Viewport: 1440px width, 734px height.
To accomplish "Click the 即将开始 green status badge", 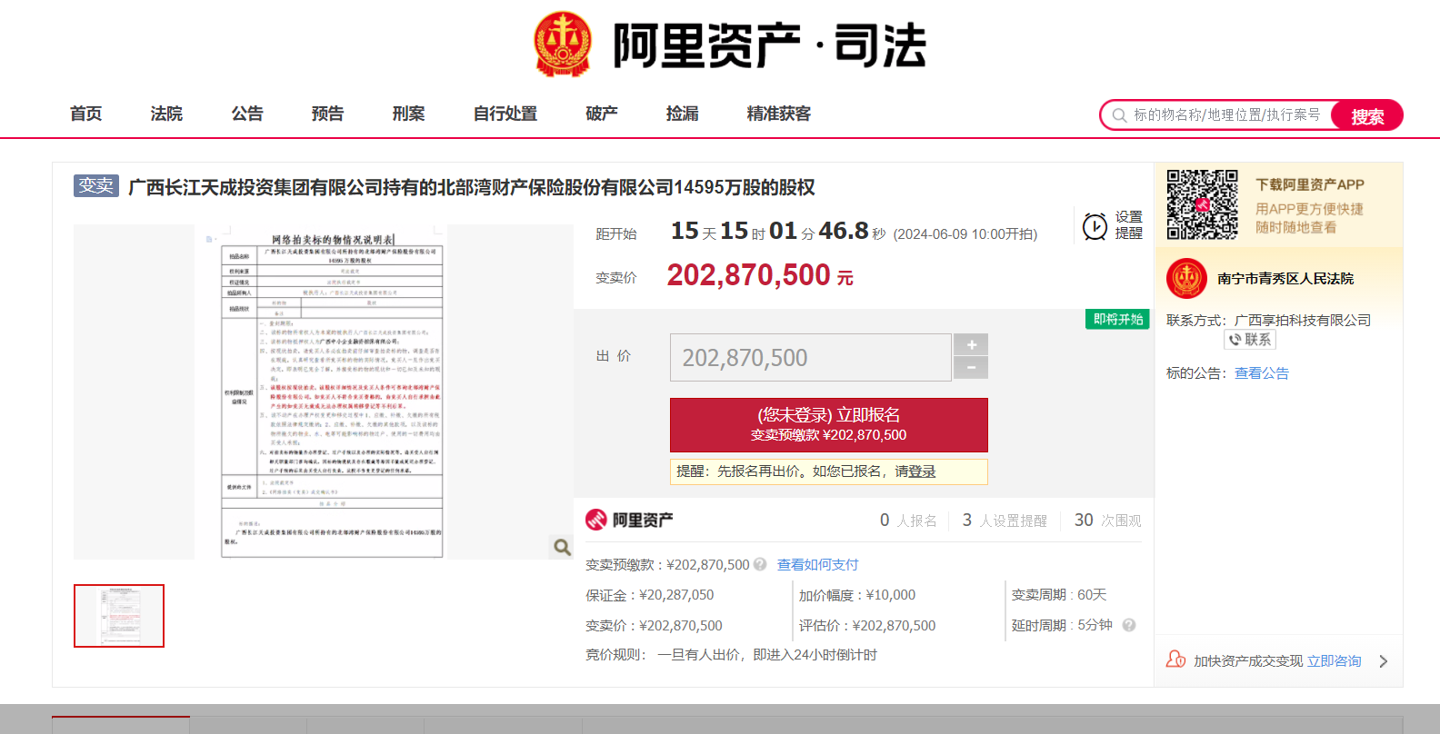I will coord(1118,319).
